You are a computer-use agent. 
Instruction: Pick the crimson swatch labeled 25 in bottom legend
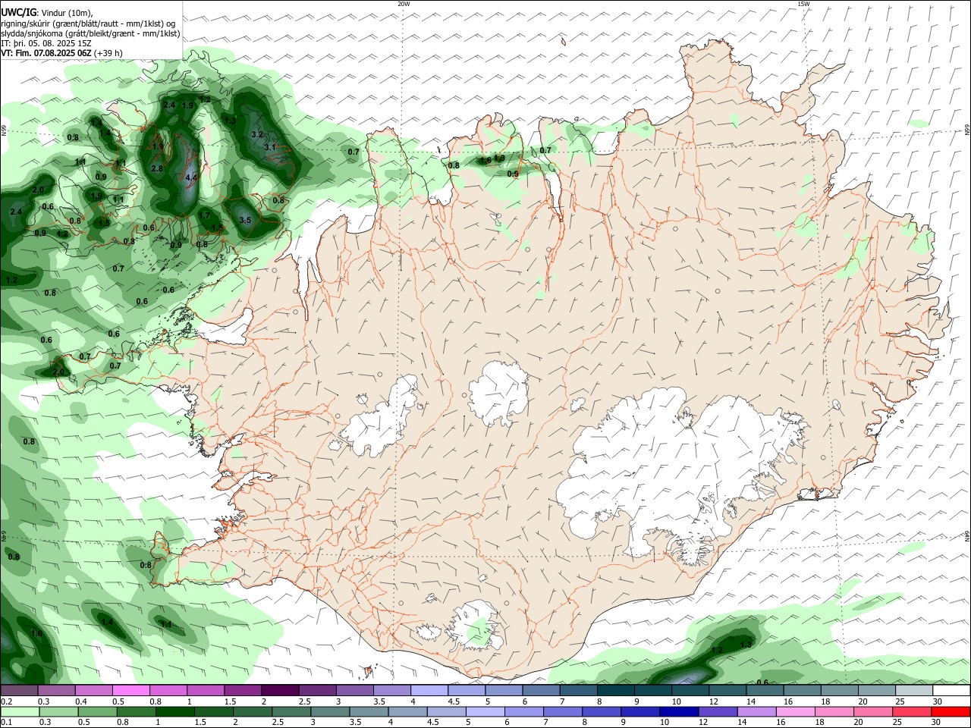(912, 712)
